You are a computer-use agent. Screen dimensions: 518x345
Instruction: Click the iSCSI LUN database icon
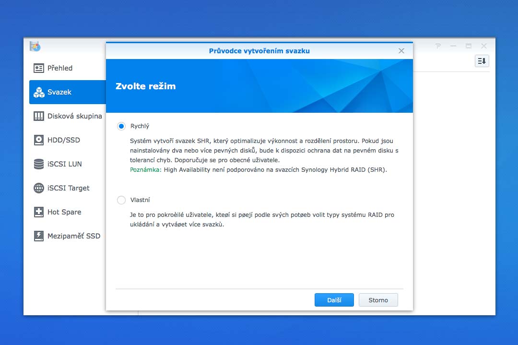coord(39,164)
